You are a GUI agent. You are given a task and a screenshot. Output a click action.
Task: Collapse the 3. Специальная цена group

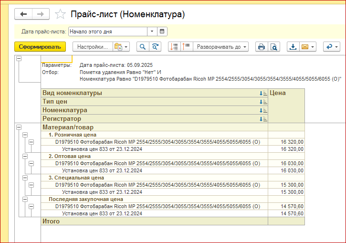click(x=25, y=178)
